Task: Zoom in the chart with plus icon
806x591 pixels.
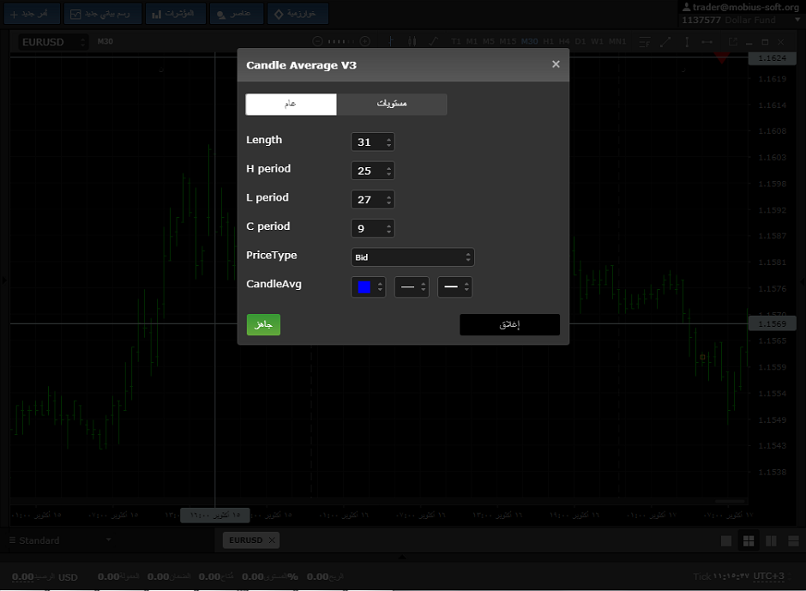Action: (x=365, y=42)
